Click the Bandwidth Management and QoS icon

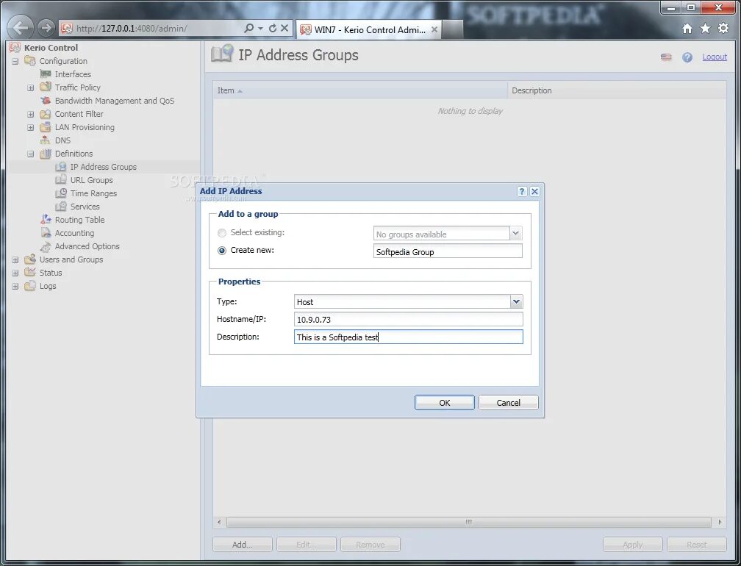[46, 101]
